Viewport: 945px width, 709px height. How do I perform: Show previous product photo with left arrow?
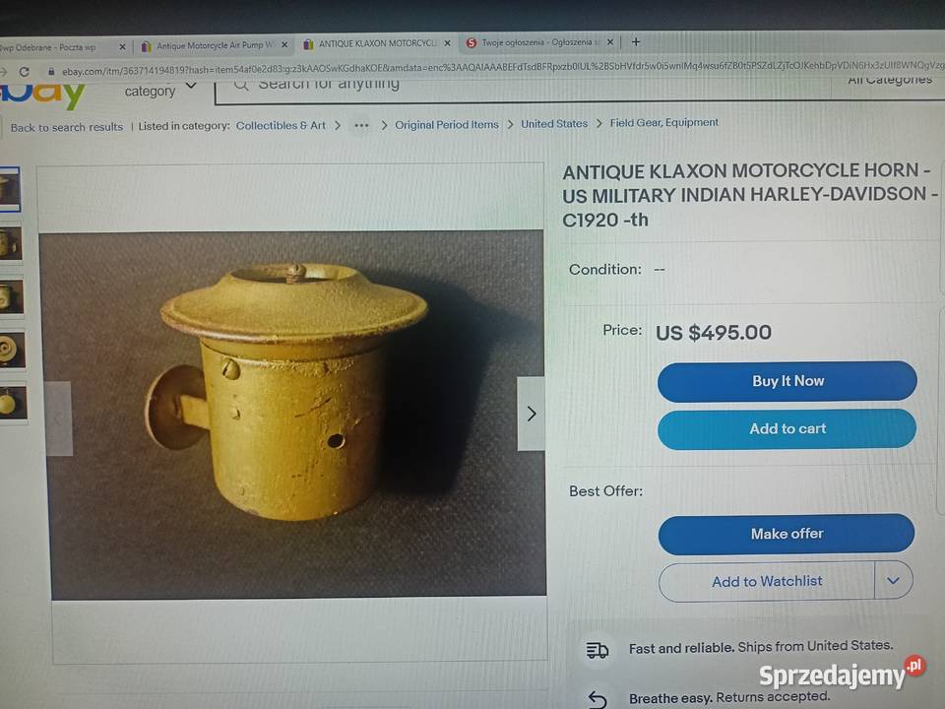[58, 418]
